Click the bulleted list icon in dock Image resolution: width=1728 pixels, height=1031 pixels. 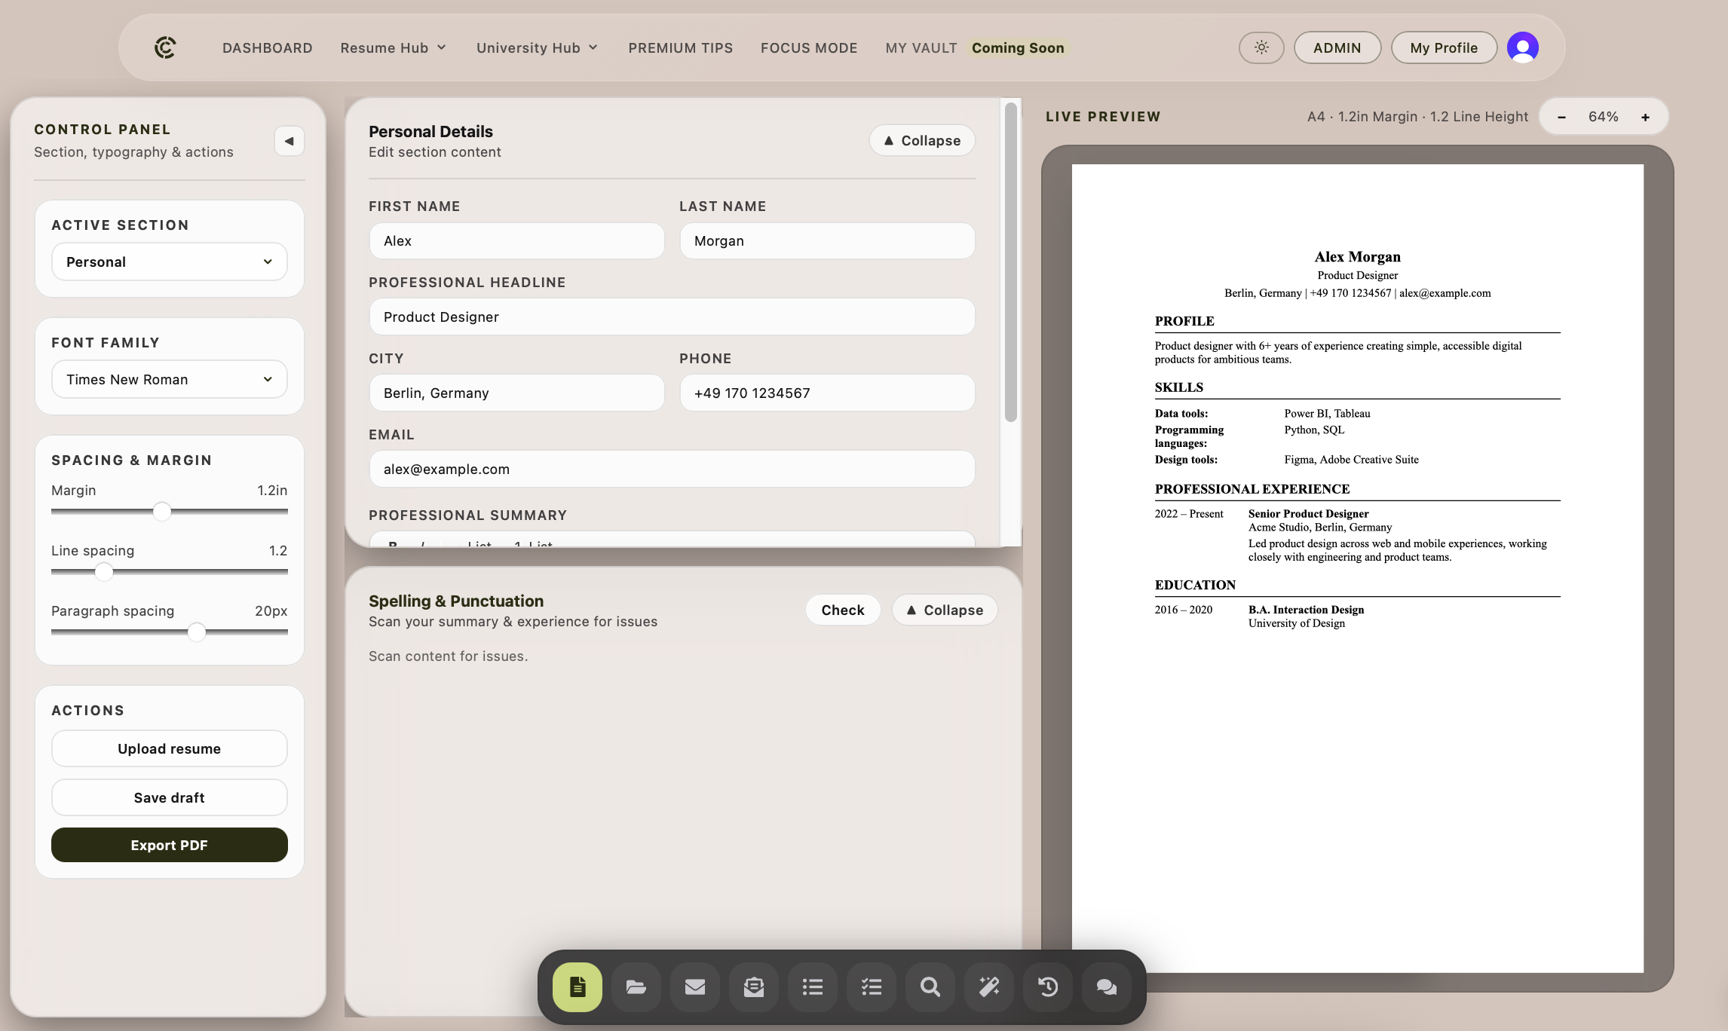coord(813,987)
